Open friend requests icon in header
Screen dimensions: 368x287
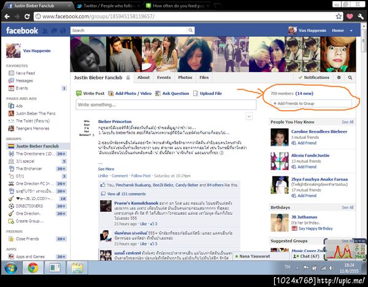click(x=45, y=31)
